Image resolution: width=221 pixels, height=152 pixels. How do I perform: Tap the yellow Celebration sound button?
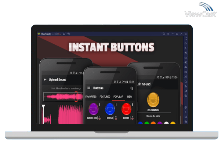(x=153, y=100)
